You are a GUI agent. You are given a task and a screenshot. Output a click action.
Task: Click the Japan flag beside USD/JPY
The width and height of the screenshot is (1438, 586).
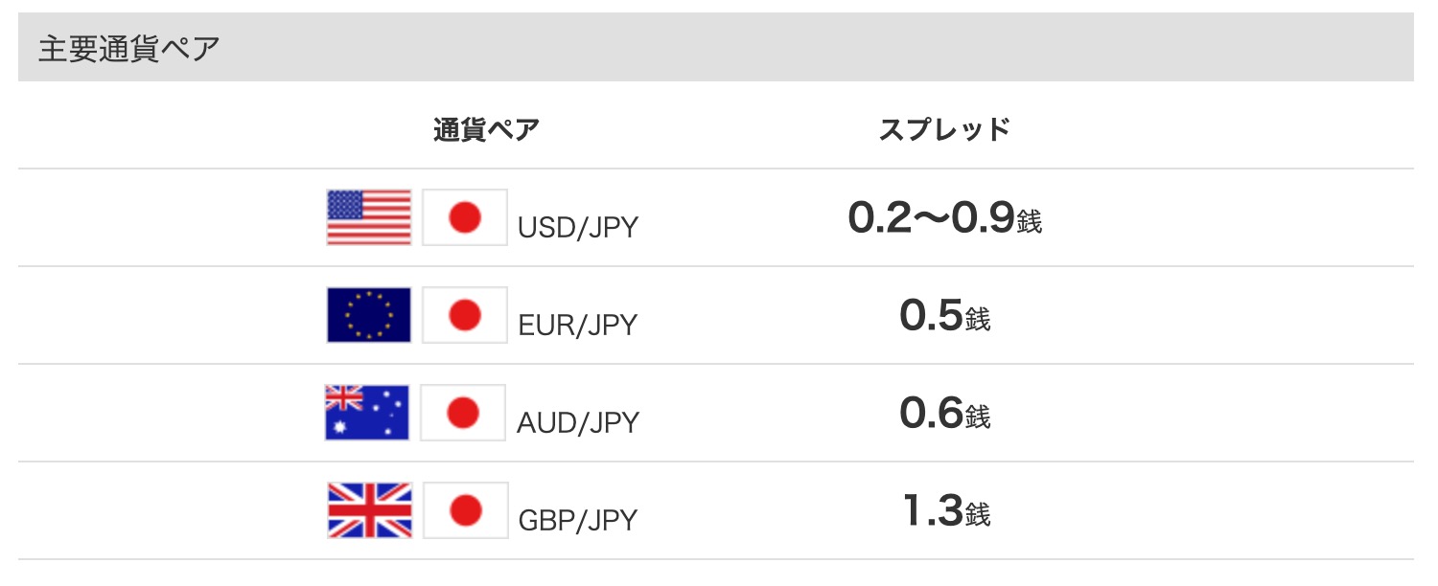[x=465, y=217]
